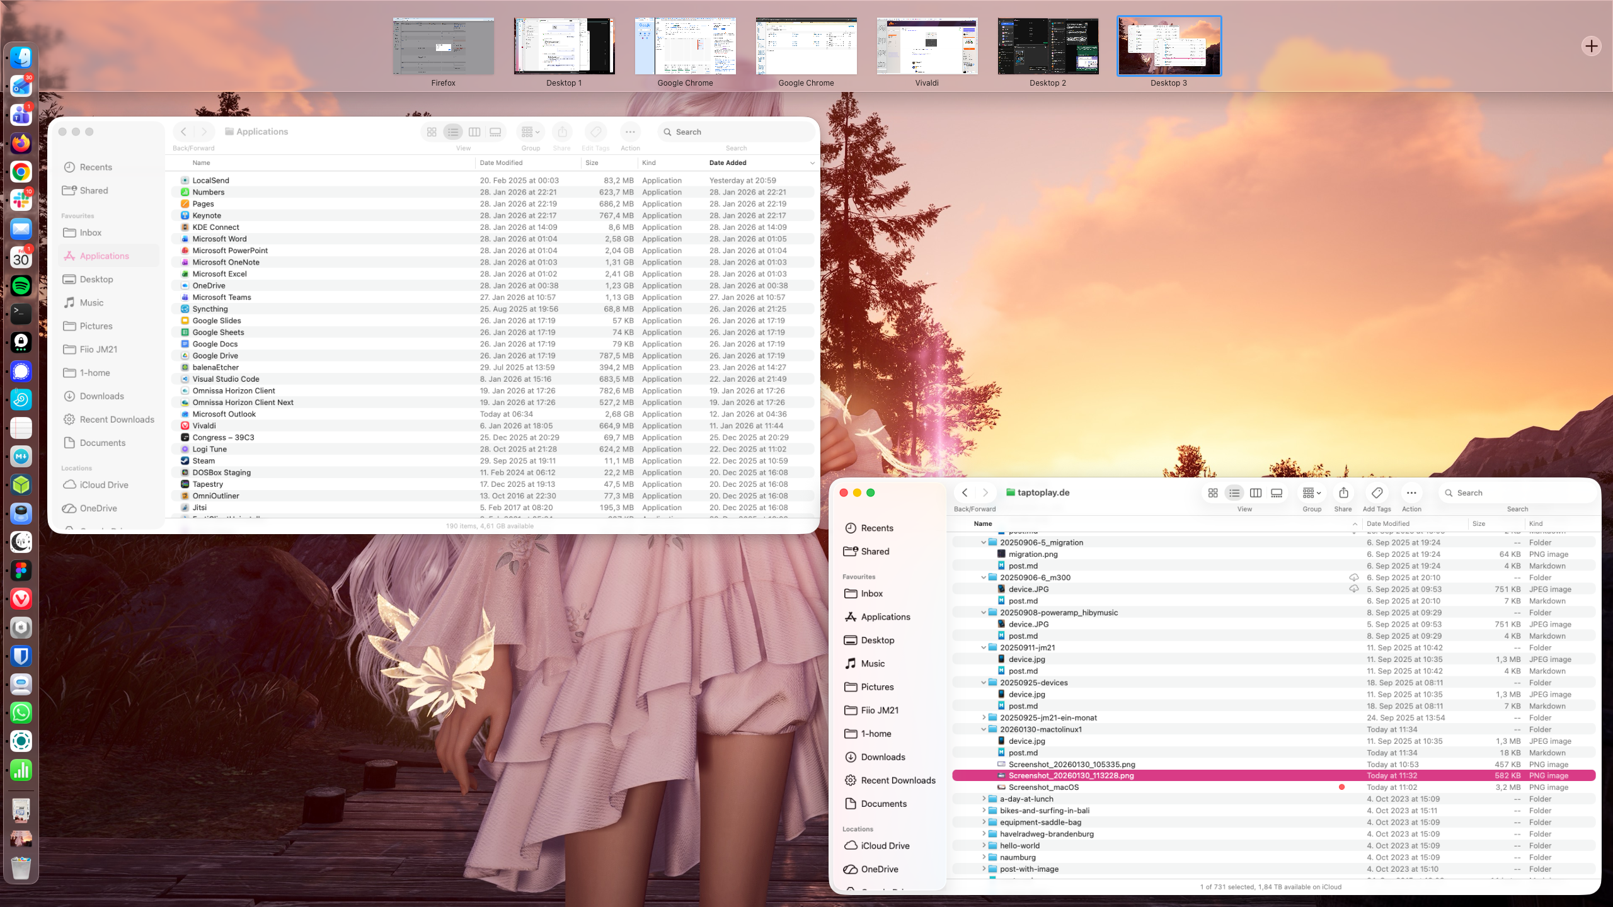1613x907 pixels.
Task: Open Figma from the Dock
Action: [x=21, y=571]
